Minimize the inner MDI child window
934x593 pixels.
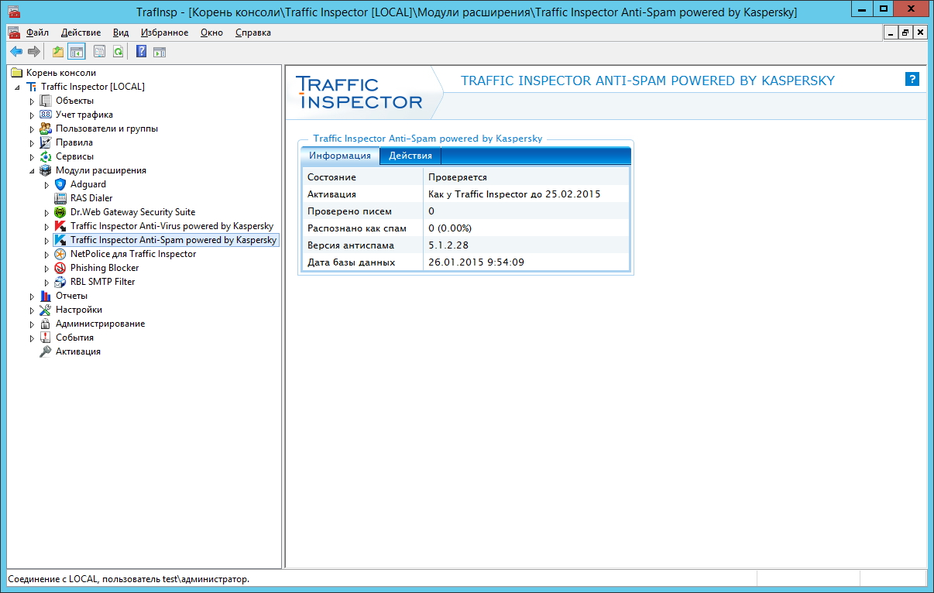point(891,33)
